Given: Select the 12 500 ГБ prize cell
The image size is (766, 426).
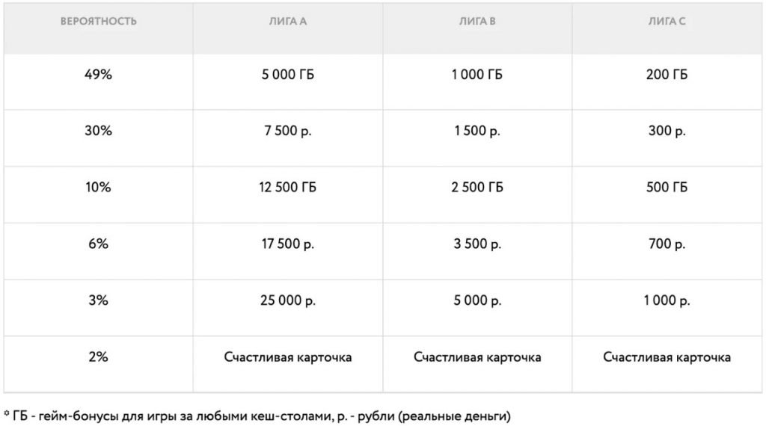Looking at the screenshot, I should [288, 188].
